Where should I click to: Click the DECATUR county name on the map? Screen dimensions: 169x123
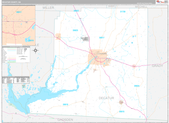click(106, 98)
